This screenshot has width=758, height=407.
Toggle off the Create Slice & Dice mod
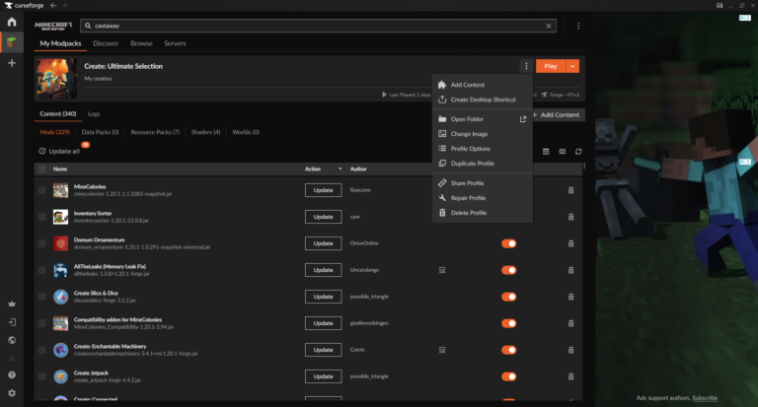(x=509, y=296)
